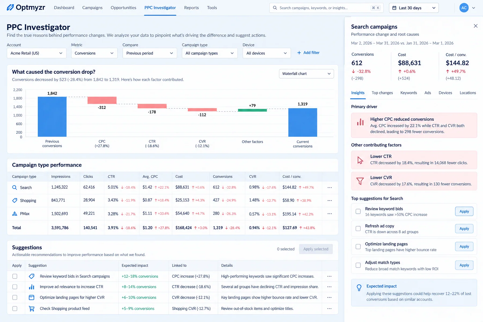Apply the Review keyword bids suggestion

(x=464, y=211)
